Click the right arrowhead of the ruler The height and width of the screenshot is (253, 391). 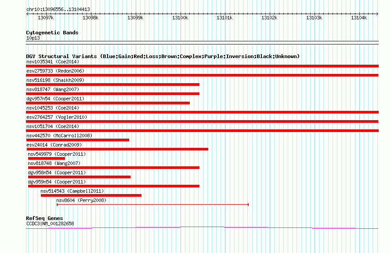[377, 14]
